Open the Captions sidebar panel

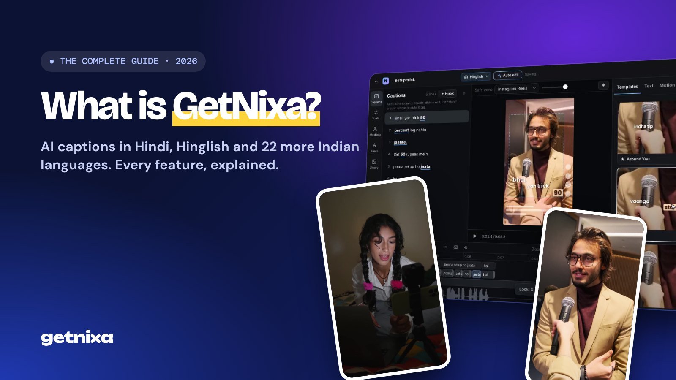[x=376, y=98]
